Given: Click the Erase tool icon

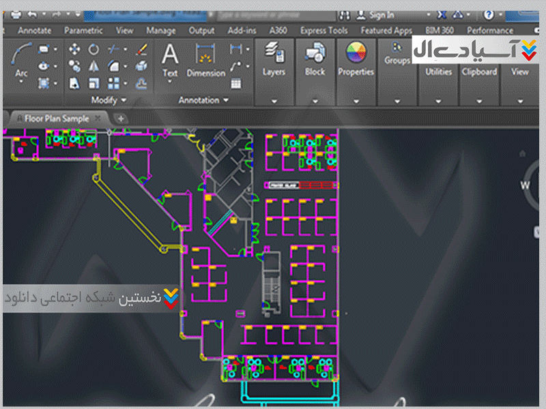Looking at the screenshot, I should point(142,49).
